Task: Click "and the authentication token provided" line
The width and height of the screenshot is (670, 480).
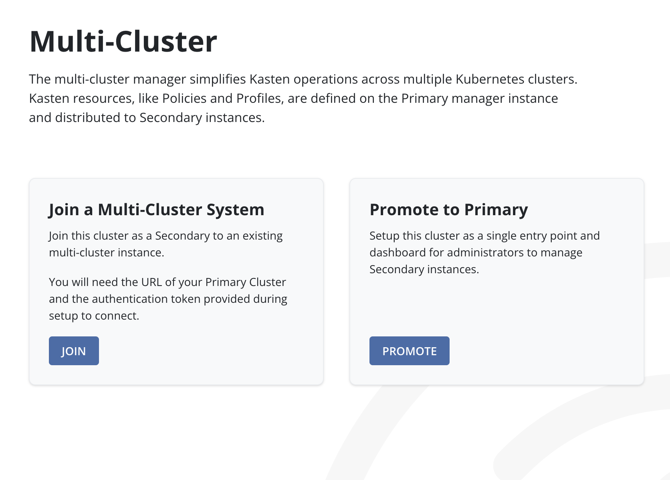Action: (x=168, y=299)
